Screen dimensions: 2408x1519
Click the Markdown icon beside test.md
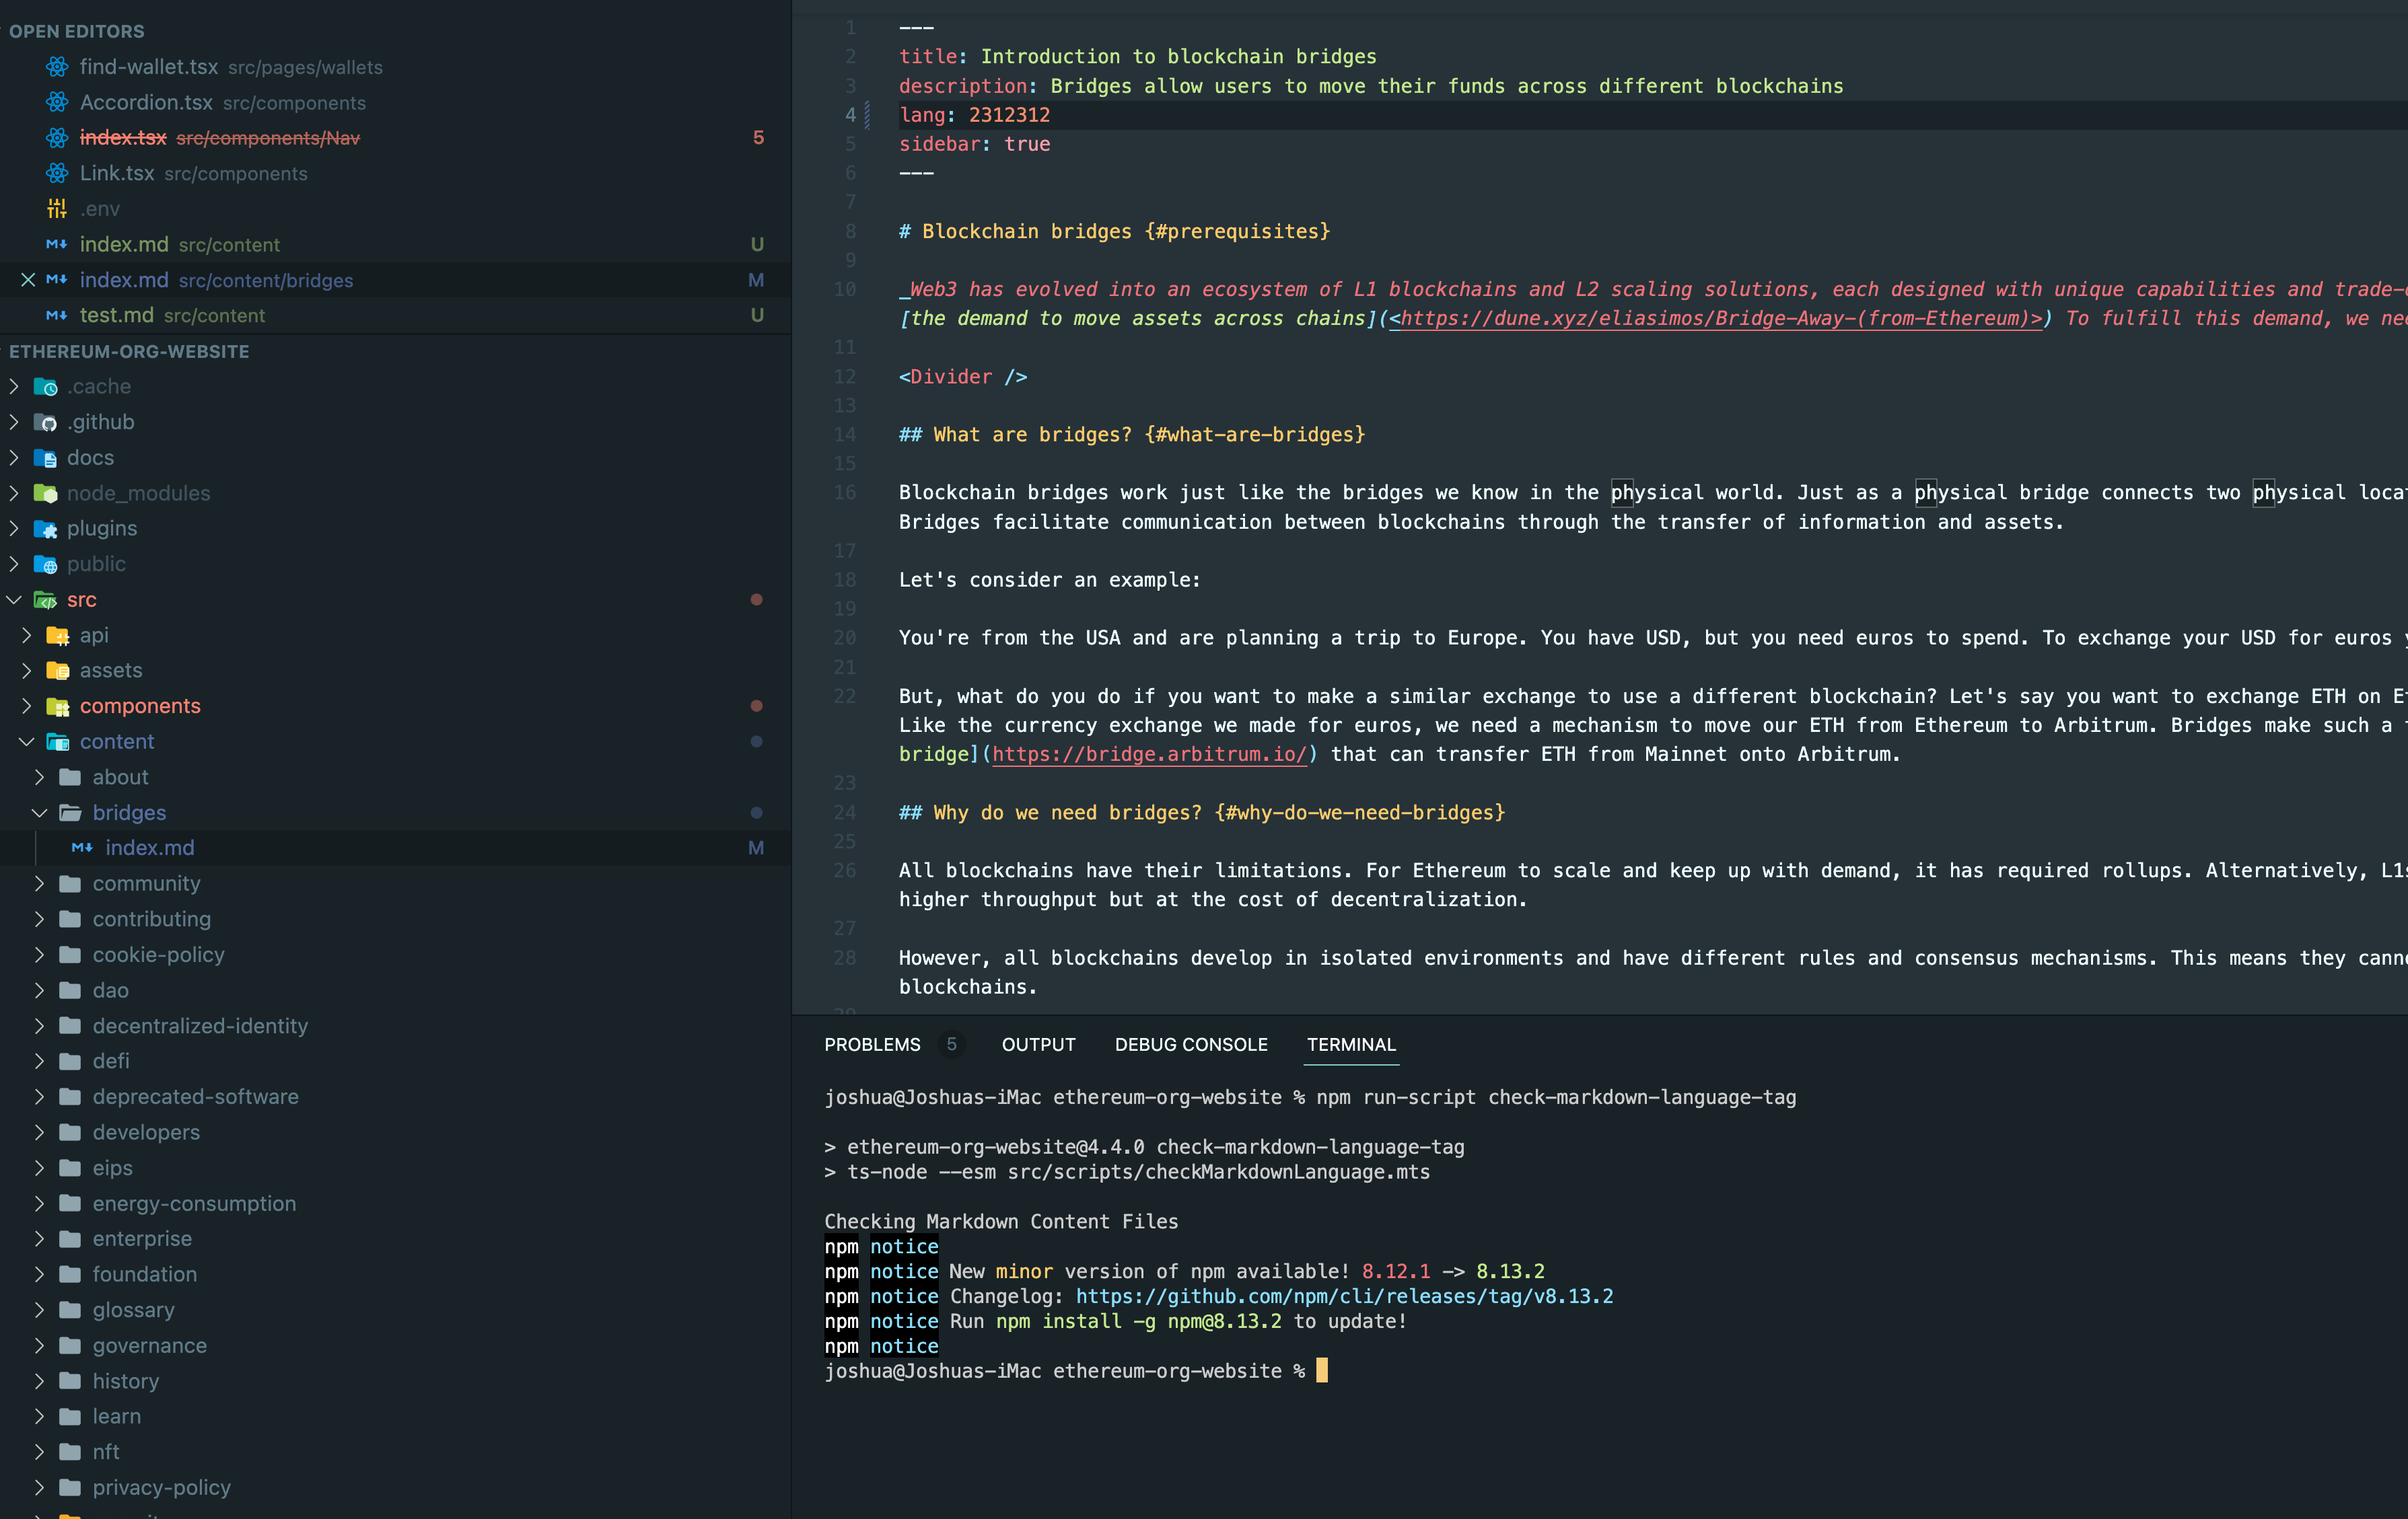[x=56, y=315]
